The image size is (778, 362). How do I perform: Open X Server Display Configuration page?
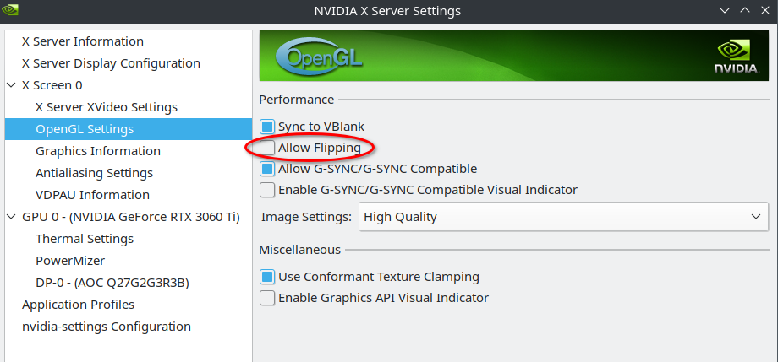pyautogui.click(x=111, y=63)
